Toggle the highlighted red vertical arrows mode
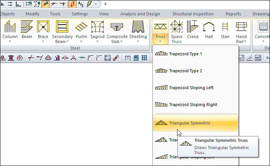This screenshot has width=270, height=166. click(73, 4)
